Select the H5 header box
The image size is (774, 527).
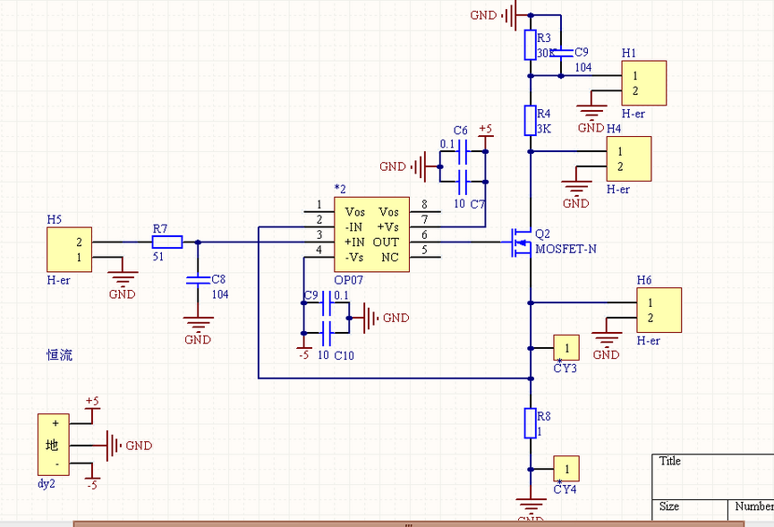(70, 250)
